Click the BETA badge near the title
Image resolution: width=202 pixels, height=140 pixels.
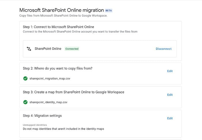109,11
